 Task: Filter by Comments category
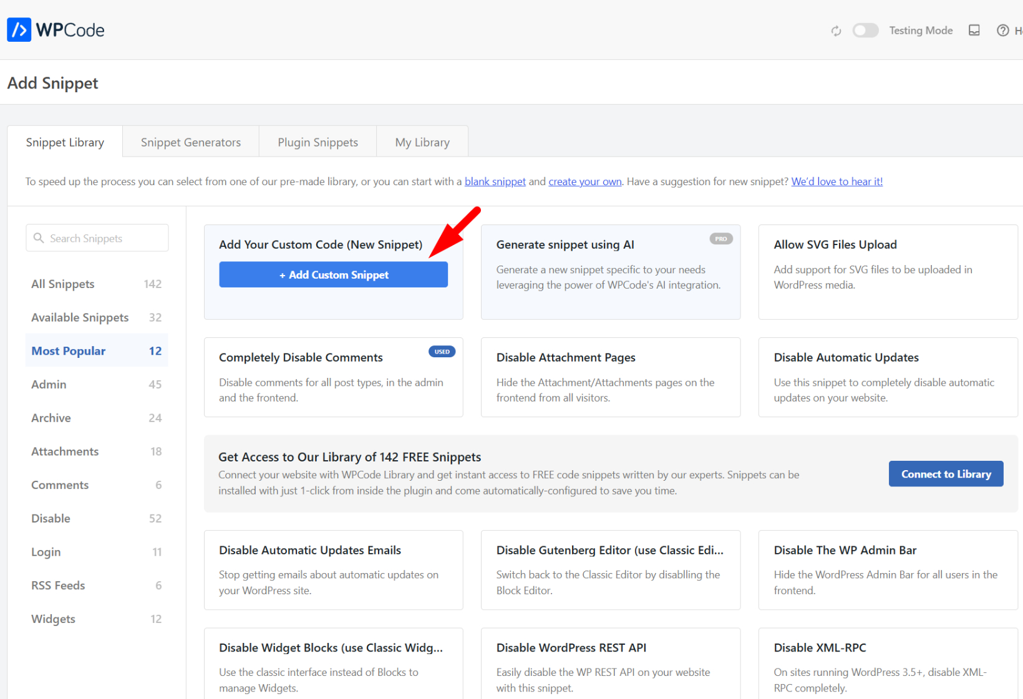pyautogui.click(x=97, y=485)
